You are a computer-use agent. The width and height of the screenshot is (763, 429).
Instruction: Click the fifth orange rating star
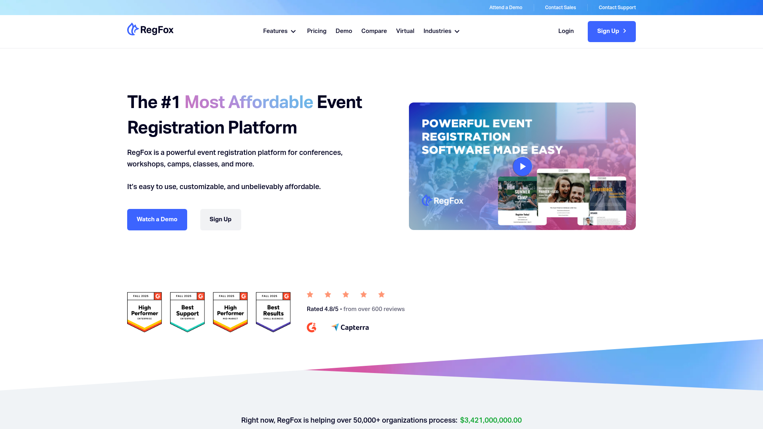click(381, 294)
